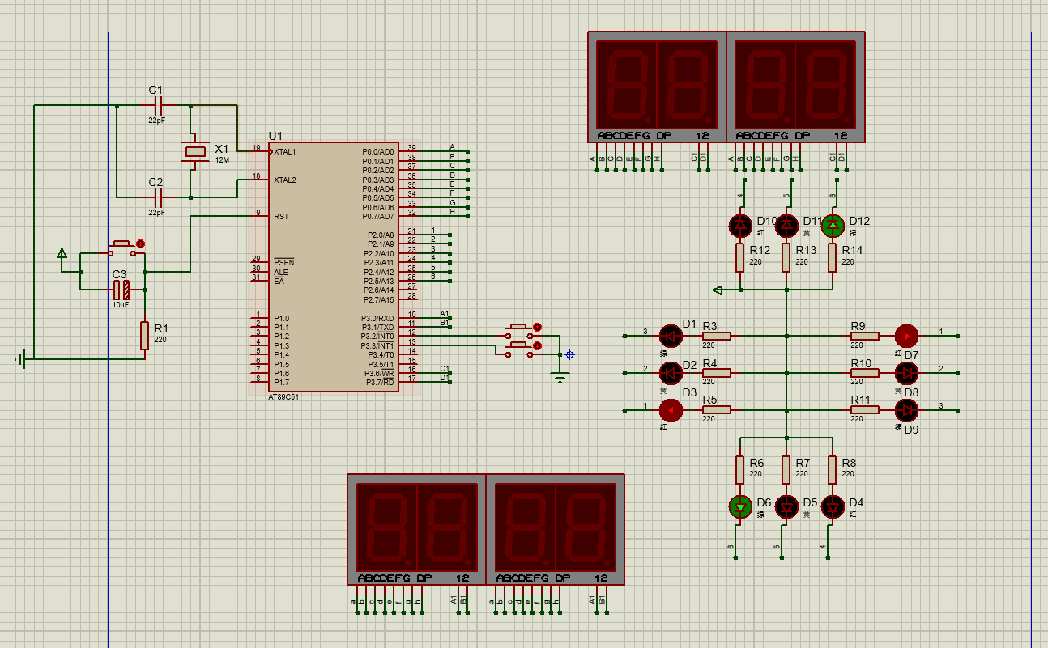Select LED D2
The height and width of the screenshot is (648, 1048).
tap(671, 373)
